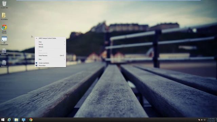This screenshot has height=122, width=217.
Task: Open the Sort by submenu
Action: pyautogui.click(x=51, y=44)
